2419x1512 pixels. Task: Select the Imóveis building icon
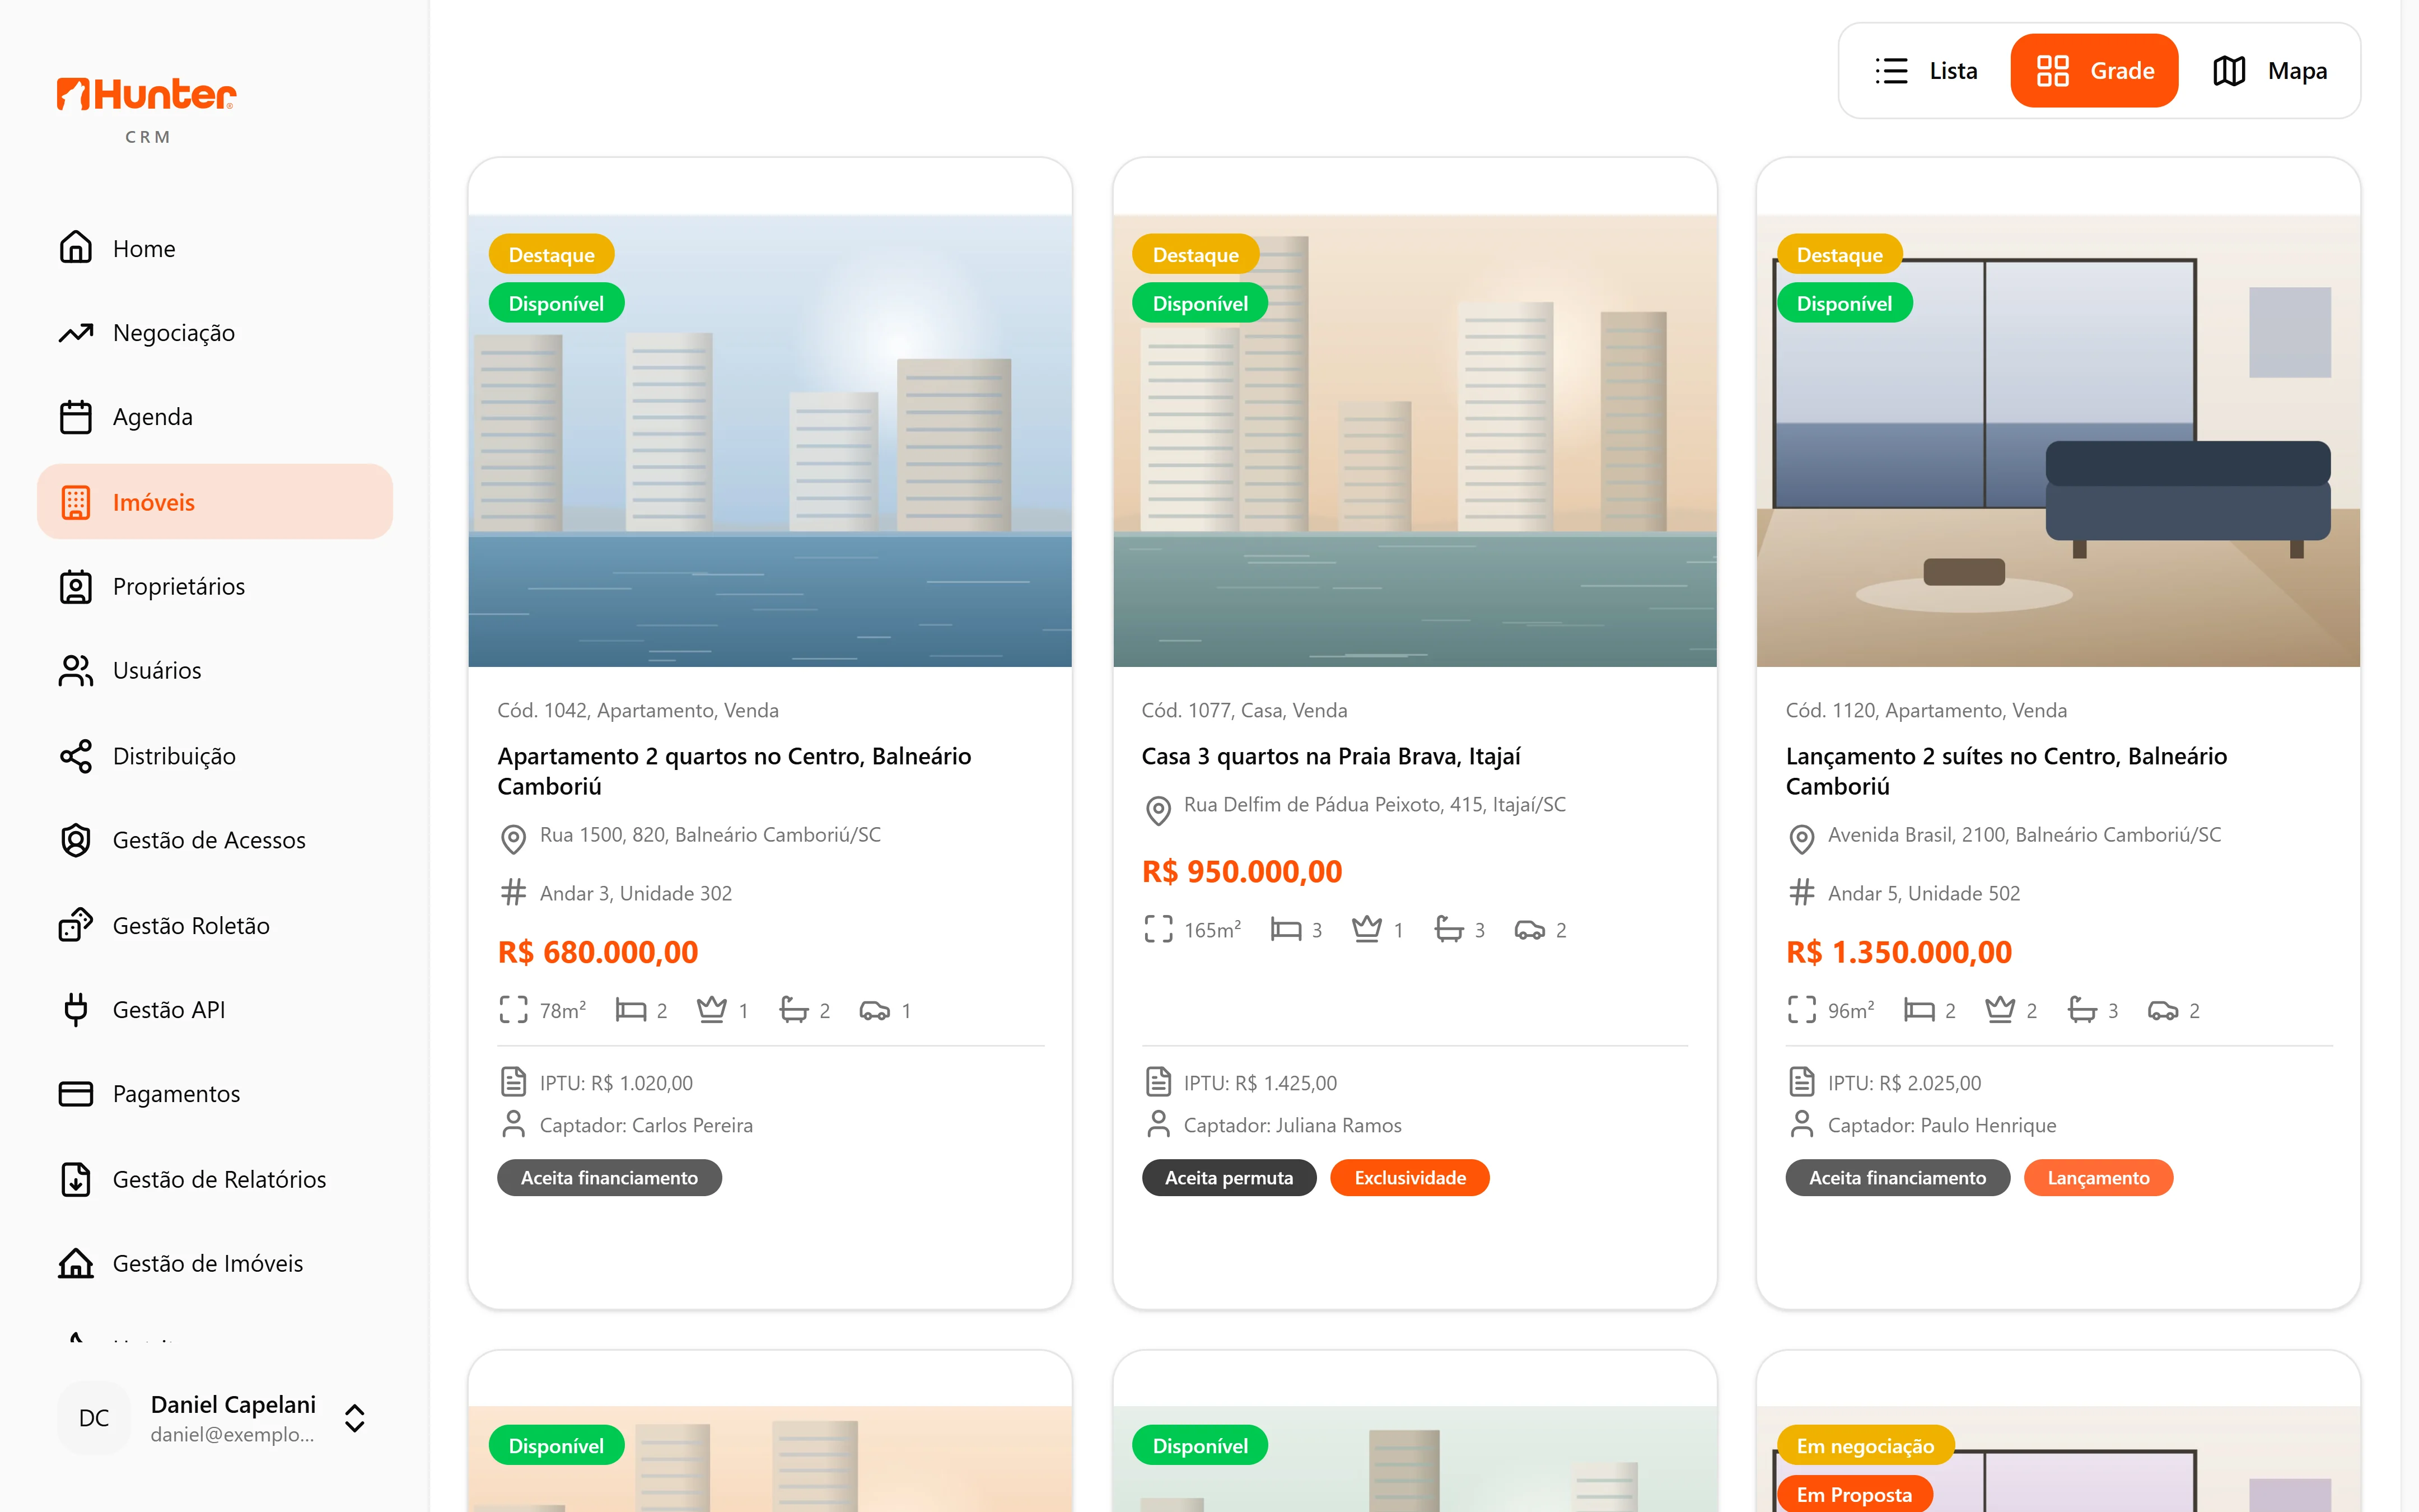tap(76, 502)
